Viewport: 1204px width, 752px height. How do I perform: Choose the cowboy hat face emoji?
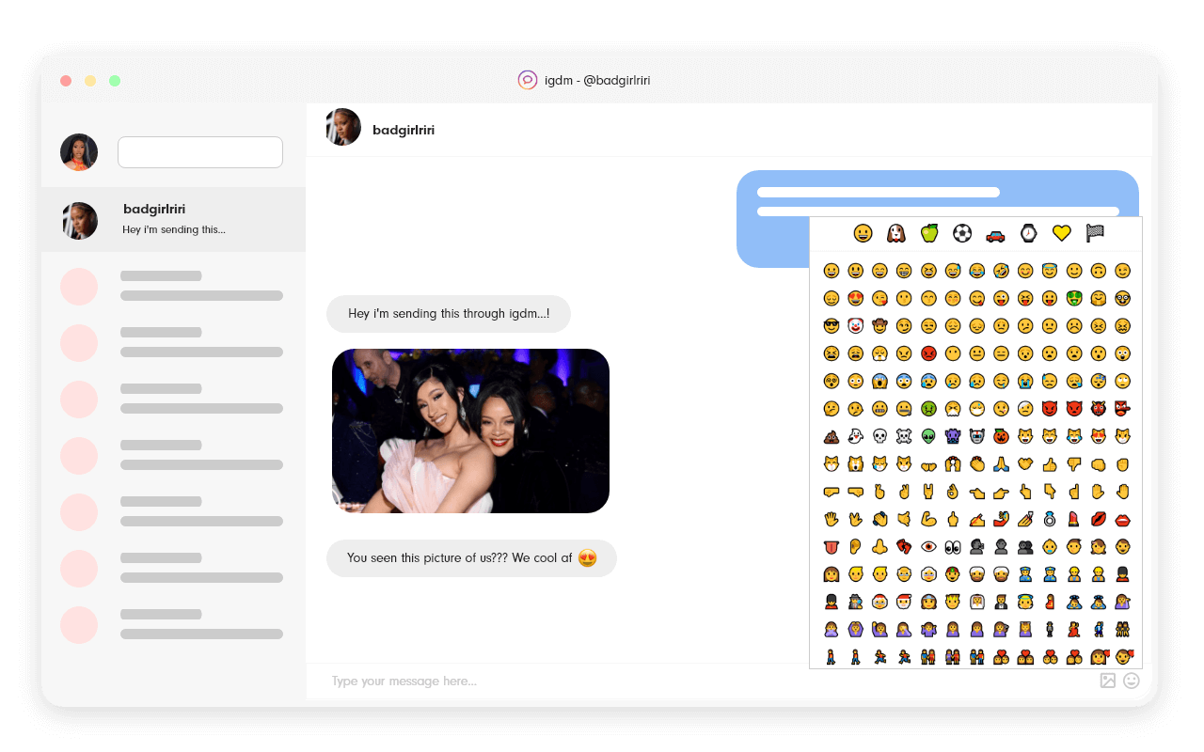point(879,326)
